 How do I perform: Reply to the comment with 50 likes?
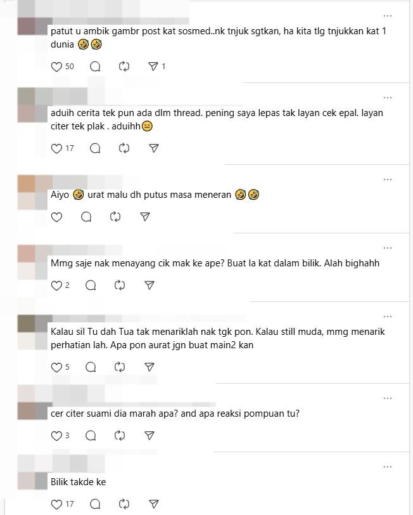click(95, 67)
